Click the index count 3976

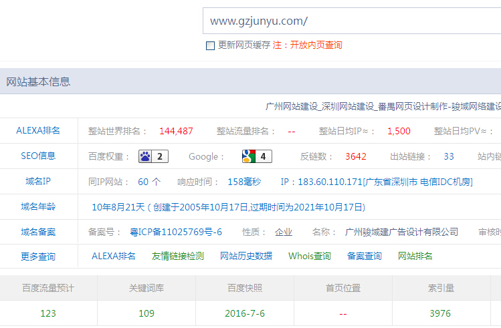(x=440, y=313)
